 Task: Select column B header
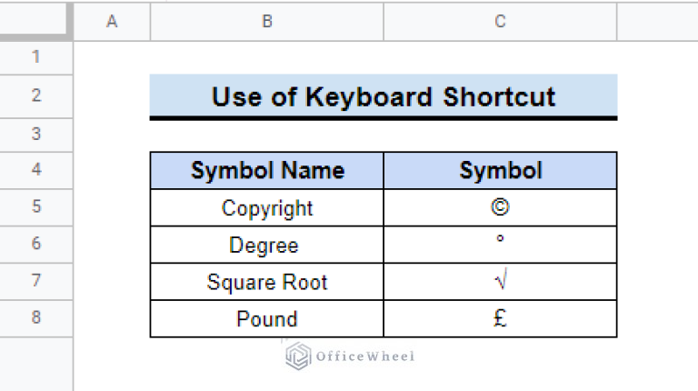(x=266, y=22)
